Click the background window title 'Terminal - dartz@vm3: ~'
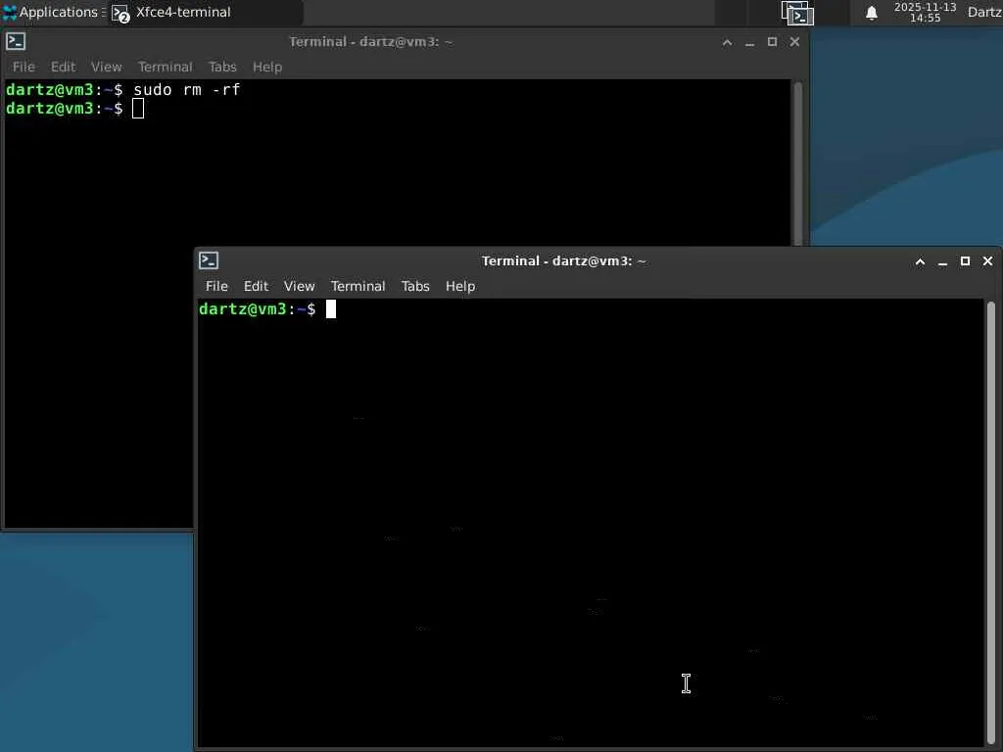1003x752 pixels. tap(371, 41)
